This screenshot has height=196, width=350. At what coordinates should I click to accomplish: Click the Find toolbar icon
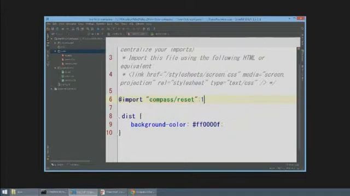87,29
